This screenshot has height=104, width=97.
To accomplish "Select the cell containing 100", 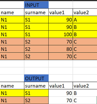I will tap(61, 34).
